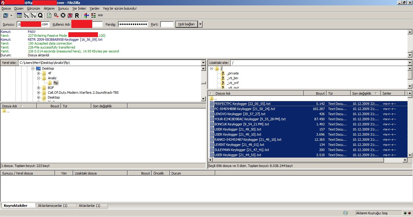Select 'BONCUK Keylogger [9_54_21 PM].txt' file
This screenshot has width=413, height=217.
[x=308, y=124]
